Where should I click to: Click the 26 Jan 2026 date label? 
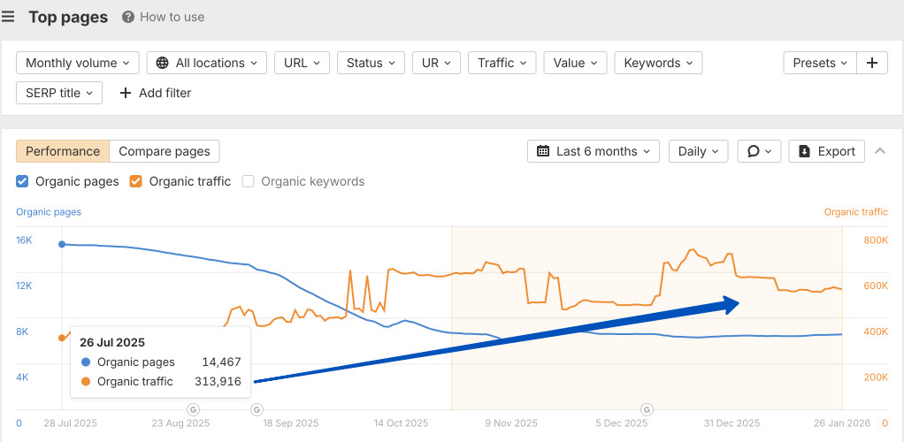tap(842, 423)
